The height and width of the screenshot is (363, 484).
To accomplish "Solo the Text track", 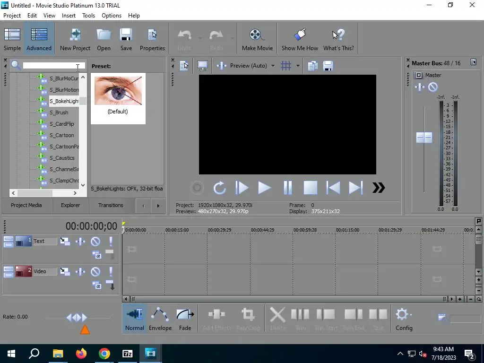I will (x=111, y=241).
